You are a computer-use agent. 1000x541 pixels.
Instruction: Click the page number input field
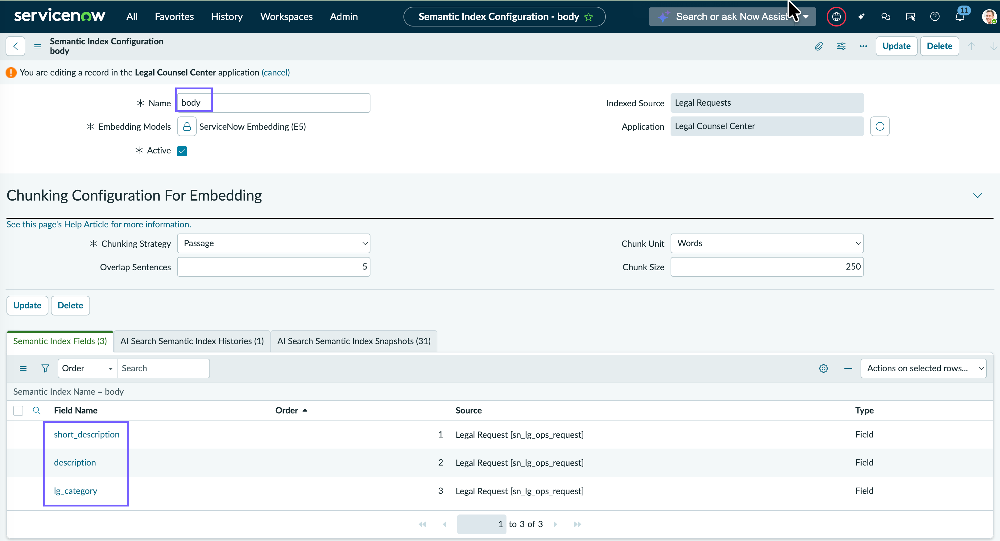(x=481, y=524)
